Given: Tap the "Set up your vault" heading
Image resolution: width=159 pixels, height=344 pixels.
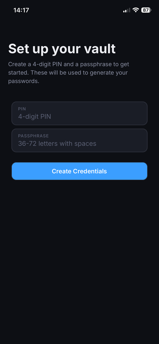Looking at the screenshot, I should (62, 49).
